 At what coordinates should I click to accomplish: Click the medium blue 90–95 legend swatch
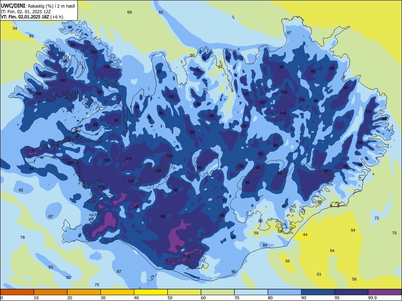point(318,292)
